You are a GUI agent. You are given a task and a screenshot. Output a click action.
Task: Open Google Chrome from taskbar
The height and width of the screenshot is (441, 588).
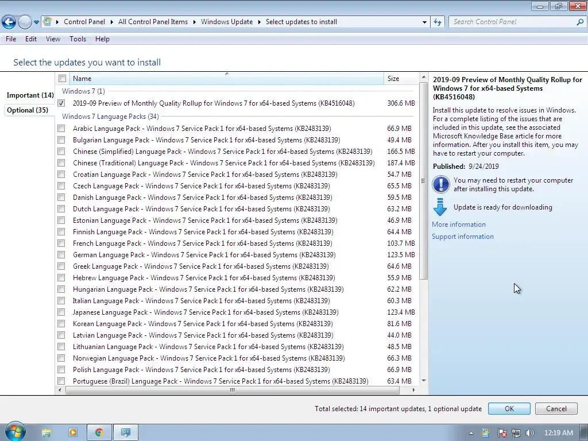coord(99,433)
